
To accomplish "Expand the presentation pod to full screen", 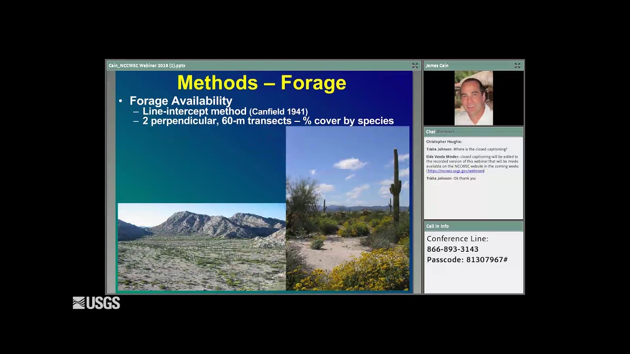I will (415, 65).
